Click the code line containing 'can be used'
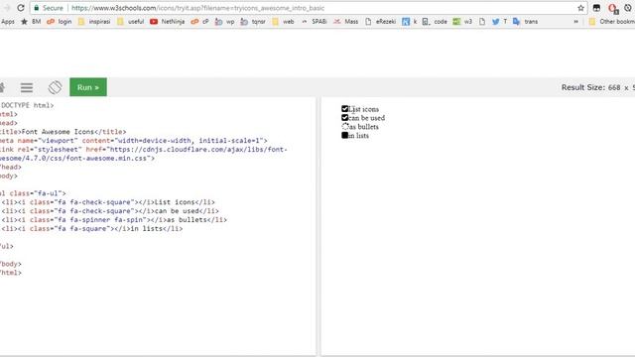This screenshot has width=635, height=357. tap(110, 211)
